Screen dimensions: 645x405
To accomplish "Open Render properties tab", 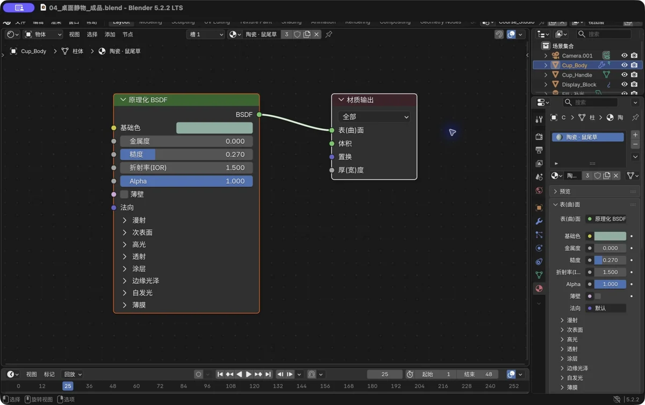I will coord(539,137).
